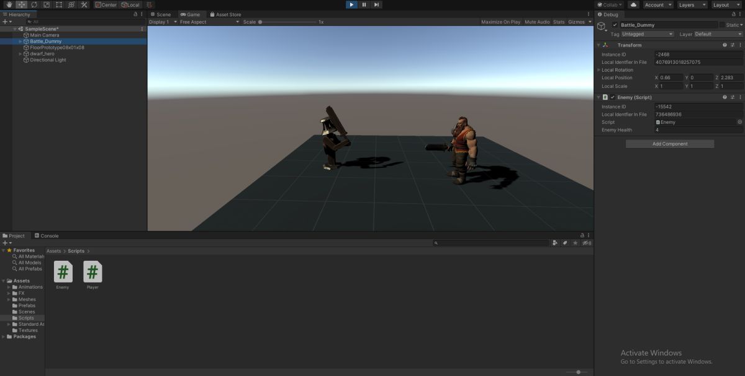Toggle Mute Audio in Game view

point(537,22)
